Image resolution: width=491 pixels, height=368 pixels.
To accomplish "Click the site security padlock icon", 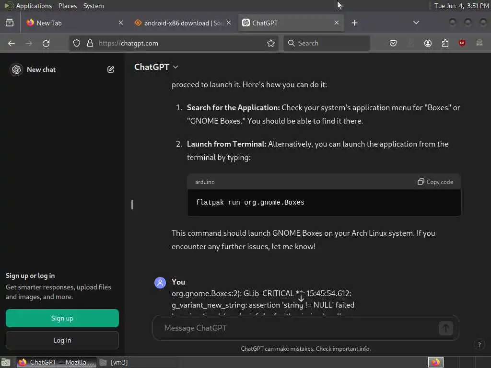I will pos(90,43).
